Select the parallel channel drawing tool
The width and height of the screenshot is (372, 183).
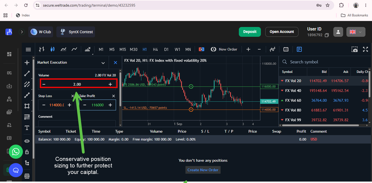[27, 84]
